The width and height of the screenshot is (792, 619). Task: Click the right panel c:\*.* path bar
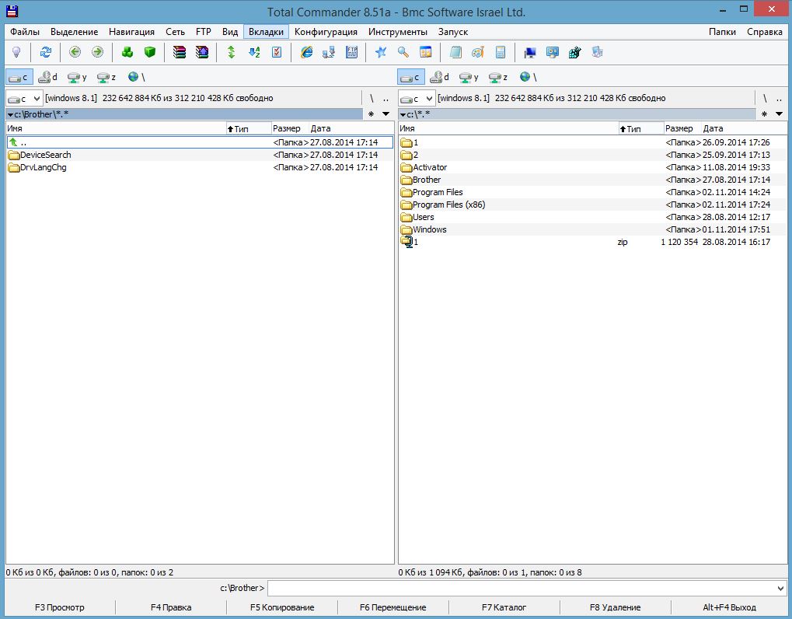point(577,114)
